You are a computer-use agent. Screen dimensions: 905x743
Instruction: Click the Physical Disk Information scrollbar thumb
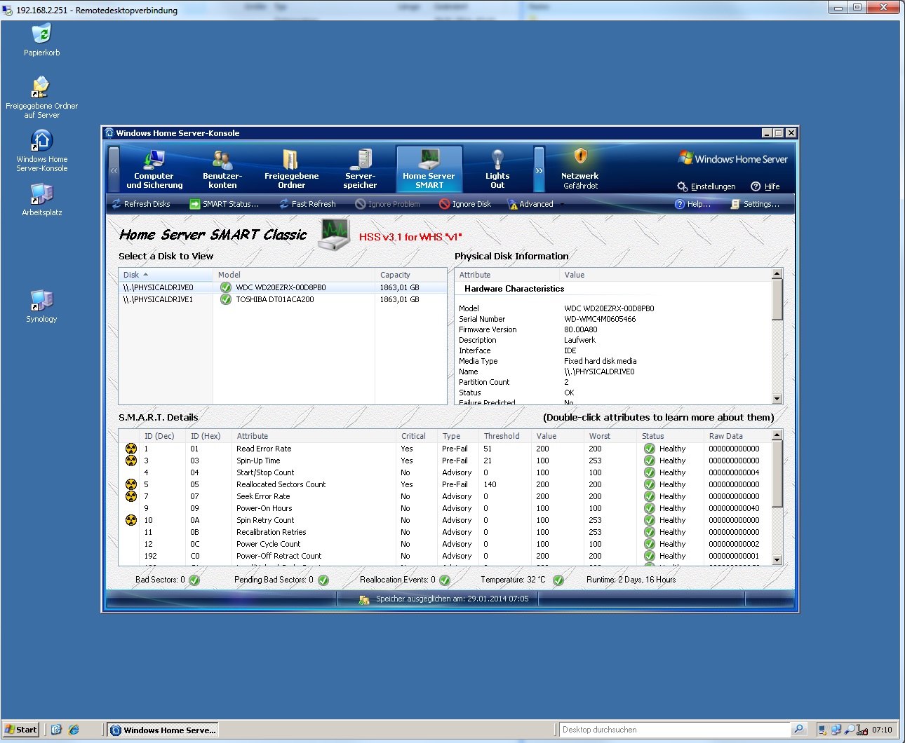(777, 299)
